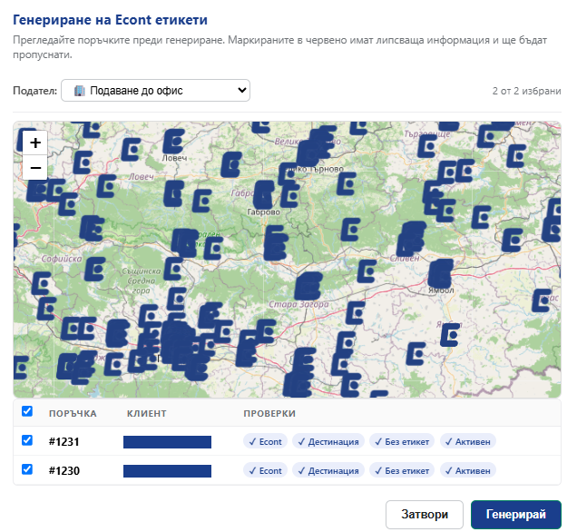
Task: Click the redacted client name for #1231
Action: [x=168, y=442]
